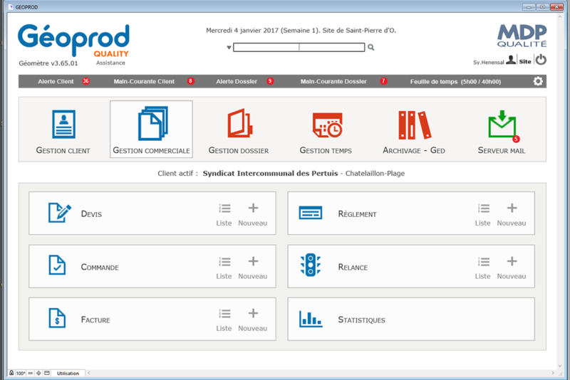Create a new Règlement

coord(511,213)
